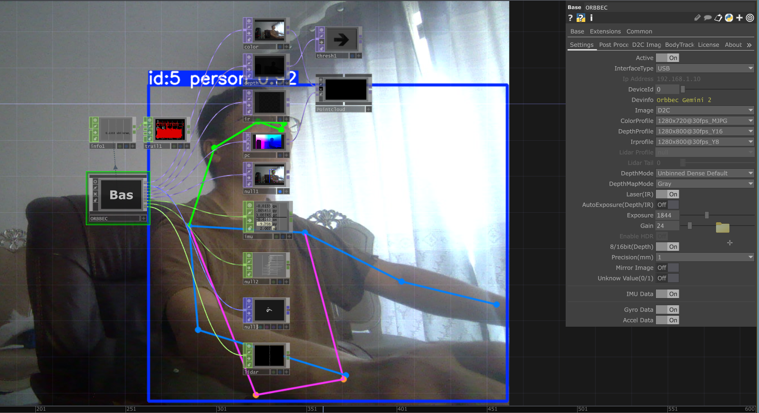Toggle viewer-active plus on the color node

pyautogui.click(x=286, y=47)
